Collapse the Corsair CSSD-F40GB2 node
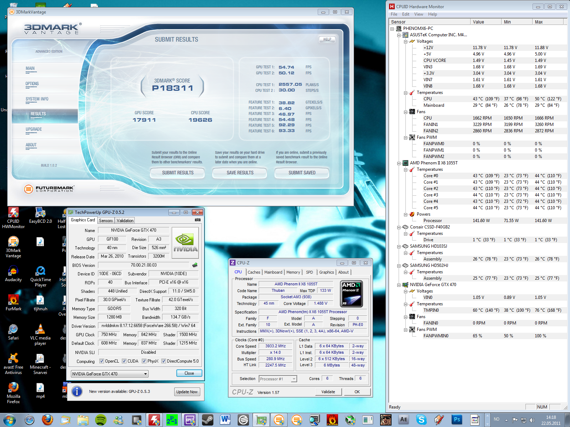Image resolution: width=570 pixels, height=427 pixels. click(x=399, y=227)
